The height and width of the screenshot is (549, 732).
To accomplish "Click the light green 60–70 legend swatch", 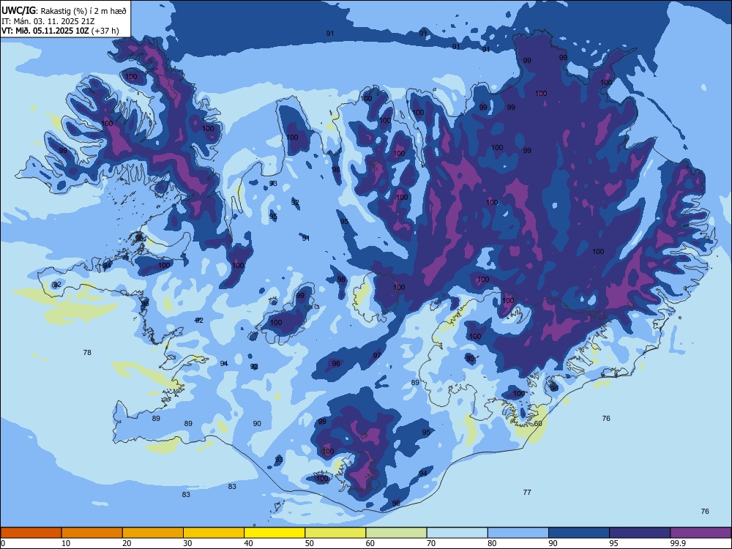I will tap(396, 533).
